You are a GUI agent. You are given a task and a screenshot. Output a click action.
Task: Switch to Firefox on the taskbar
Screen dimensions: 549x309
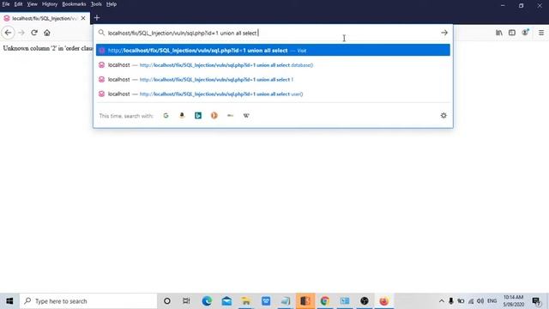(384, 301)
